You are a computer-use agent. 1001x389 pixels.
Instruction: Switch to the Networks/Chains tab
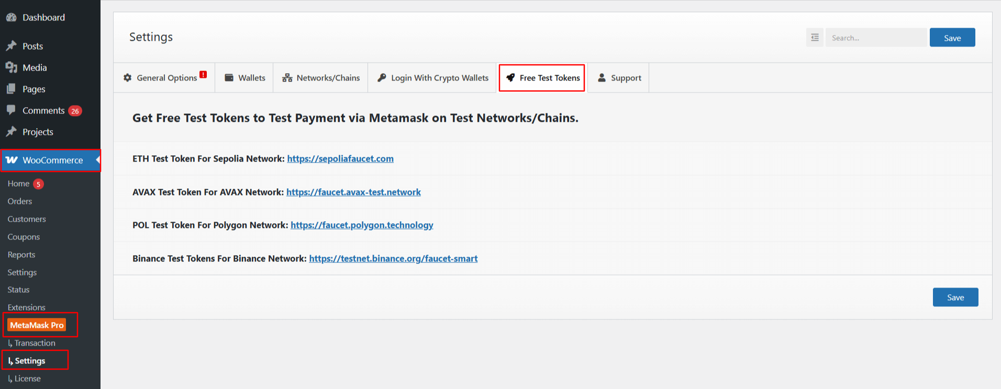click(321, 78)
